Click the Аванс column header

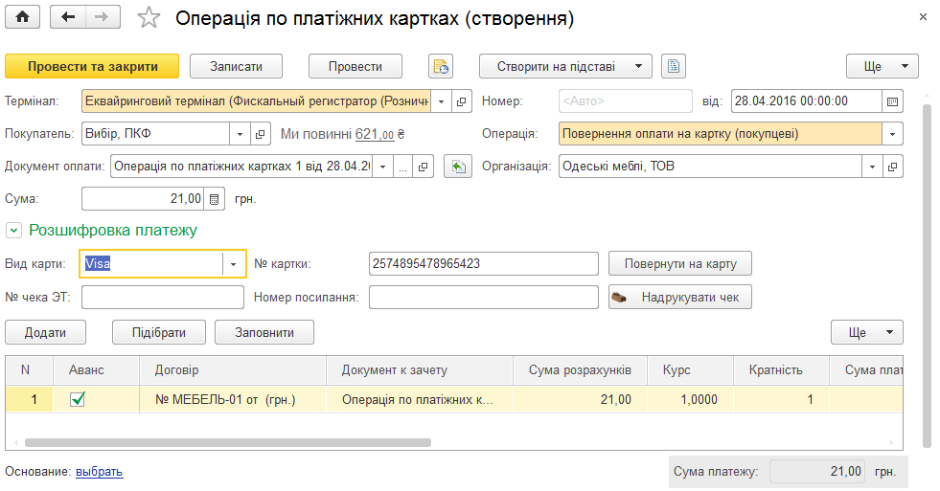(x=96, y=370)
